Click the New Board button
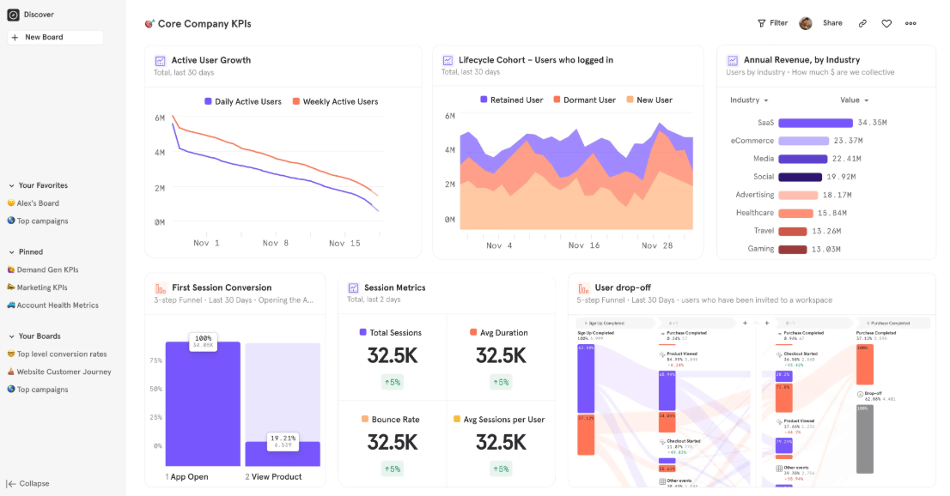This screenshot has width=950, height=496. [x=55, y=38]
